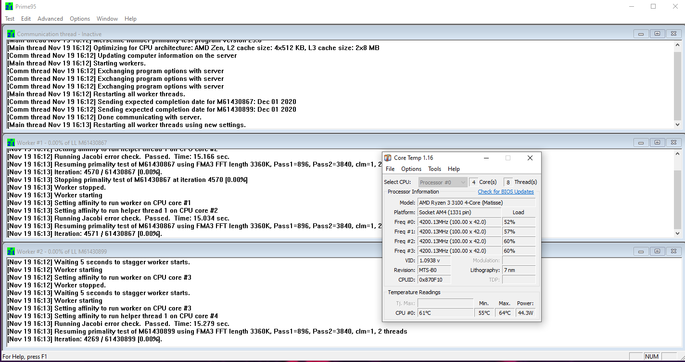This screenshot has height=362, width=685.
Task: Follow the Check for BIOS Updates link
Action: (x=506, y=192)
